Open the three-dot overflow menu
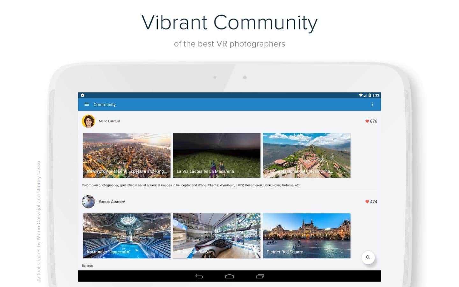The width and height of the screenshot is (459, 287). point(372,105)
